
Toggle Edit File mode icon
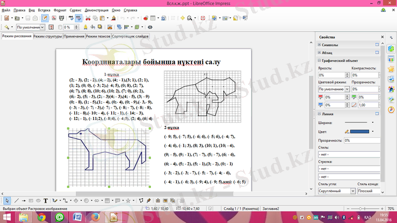pos(44,18)
